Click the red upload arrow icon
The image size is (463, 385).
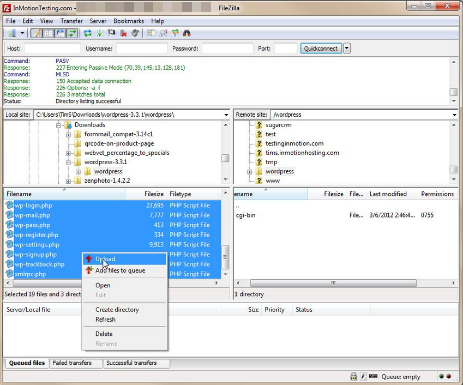click(x=88, y=260)
